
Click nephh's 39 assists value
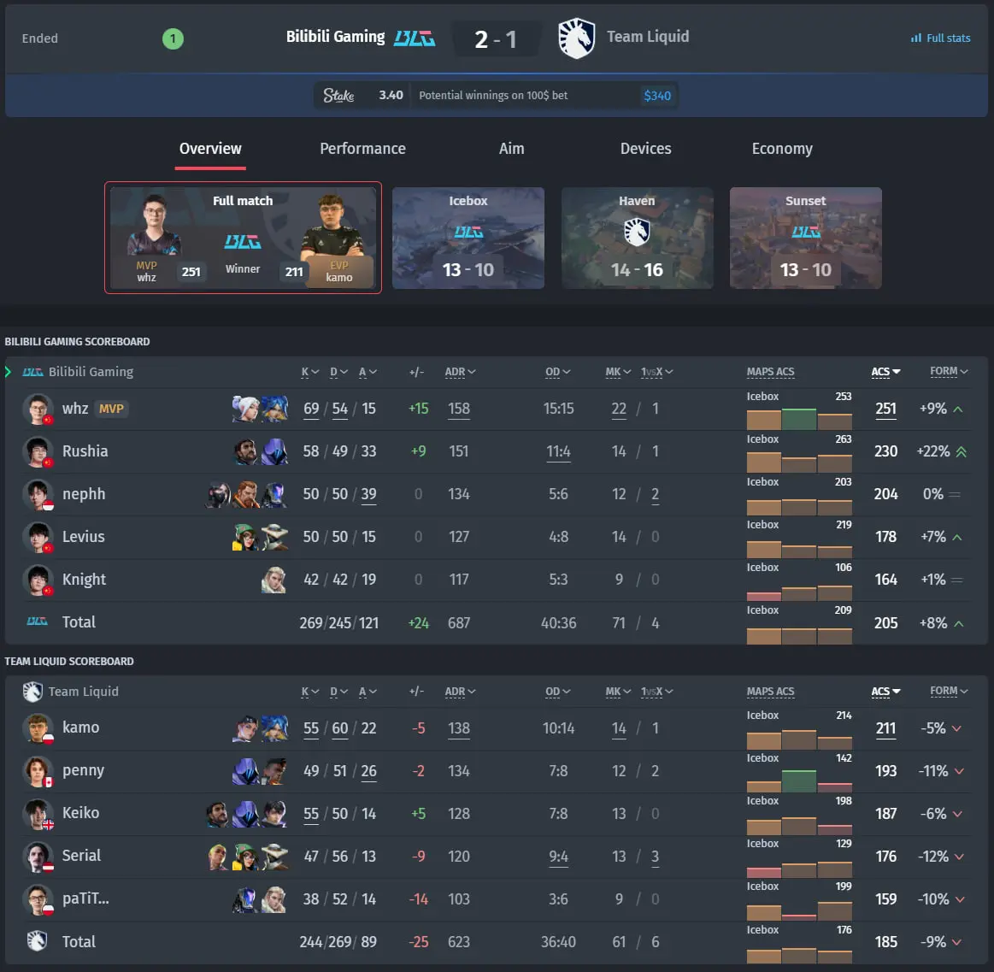tap(368, 495)
